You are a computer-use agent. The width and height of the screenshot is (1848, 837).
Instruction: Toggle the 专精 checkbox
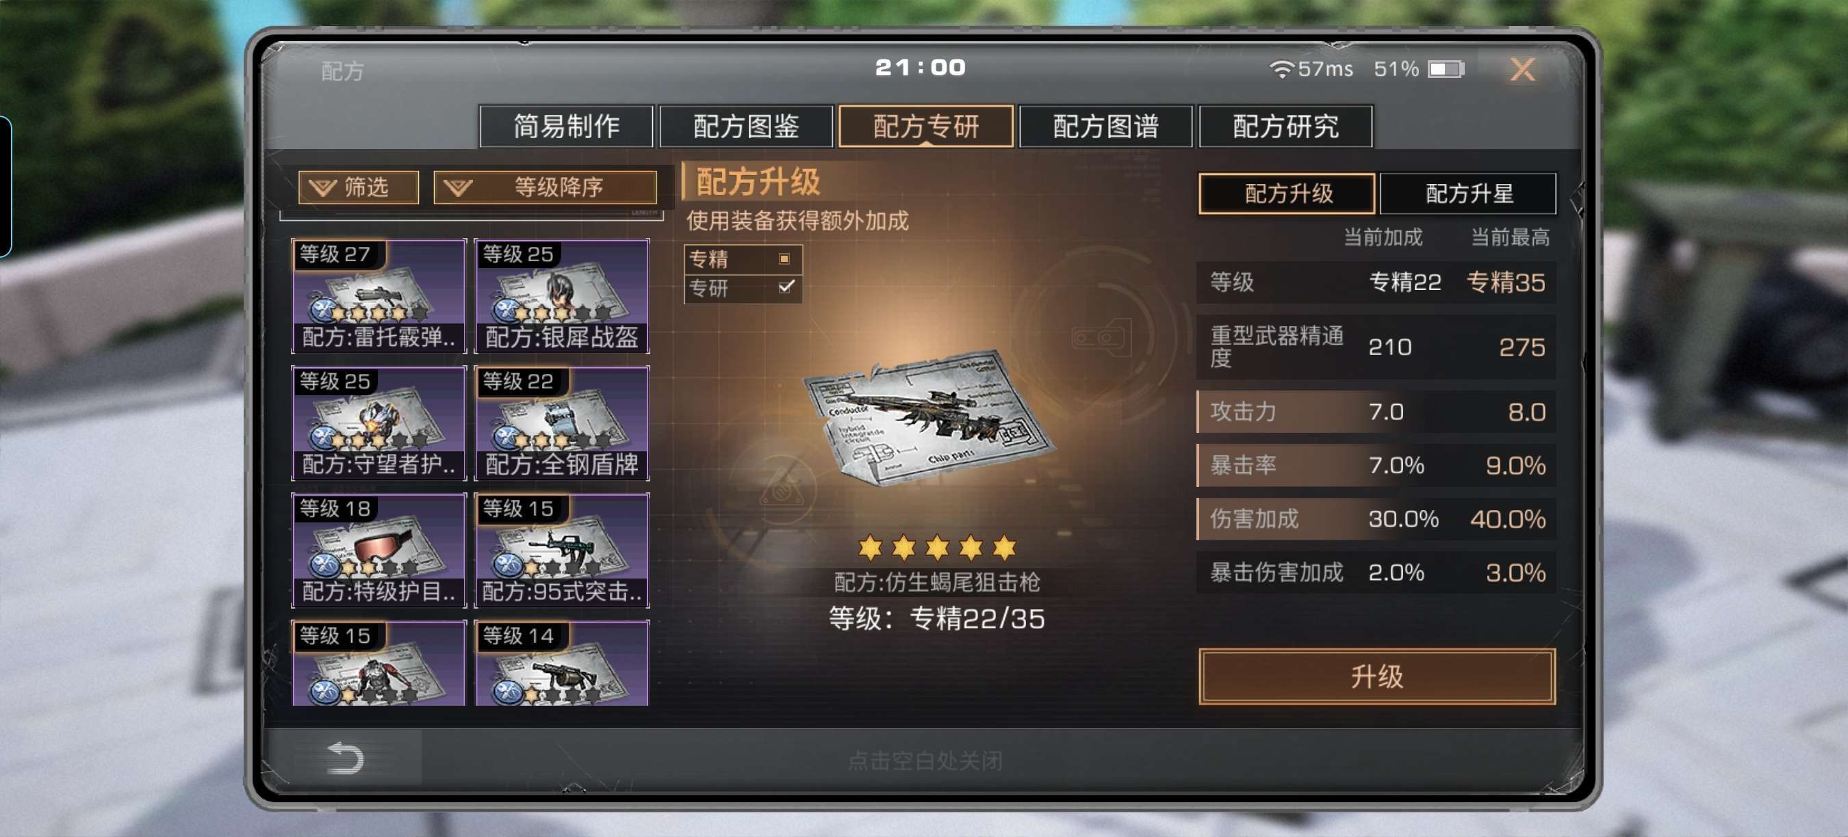coord(784,258)
